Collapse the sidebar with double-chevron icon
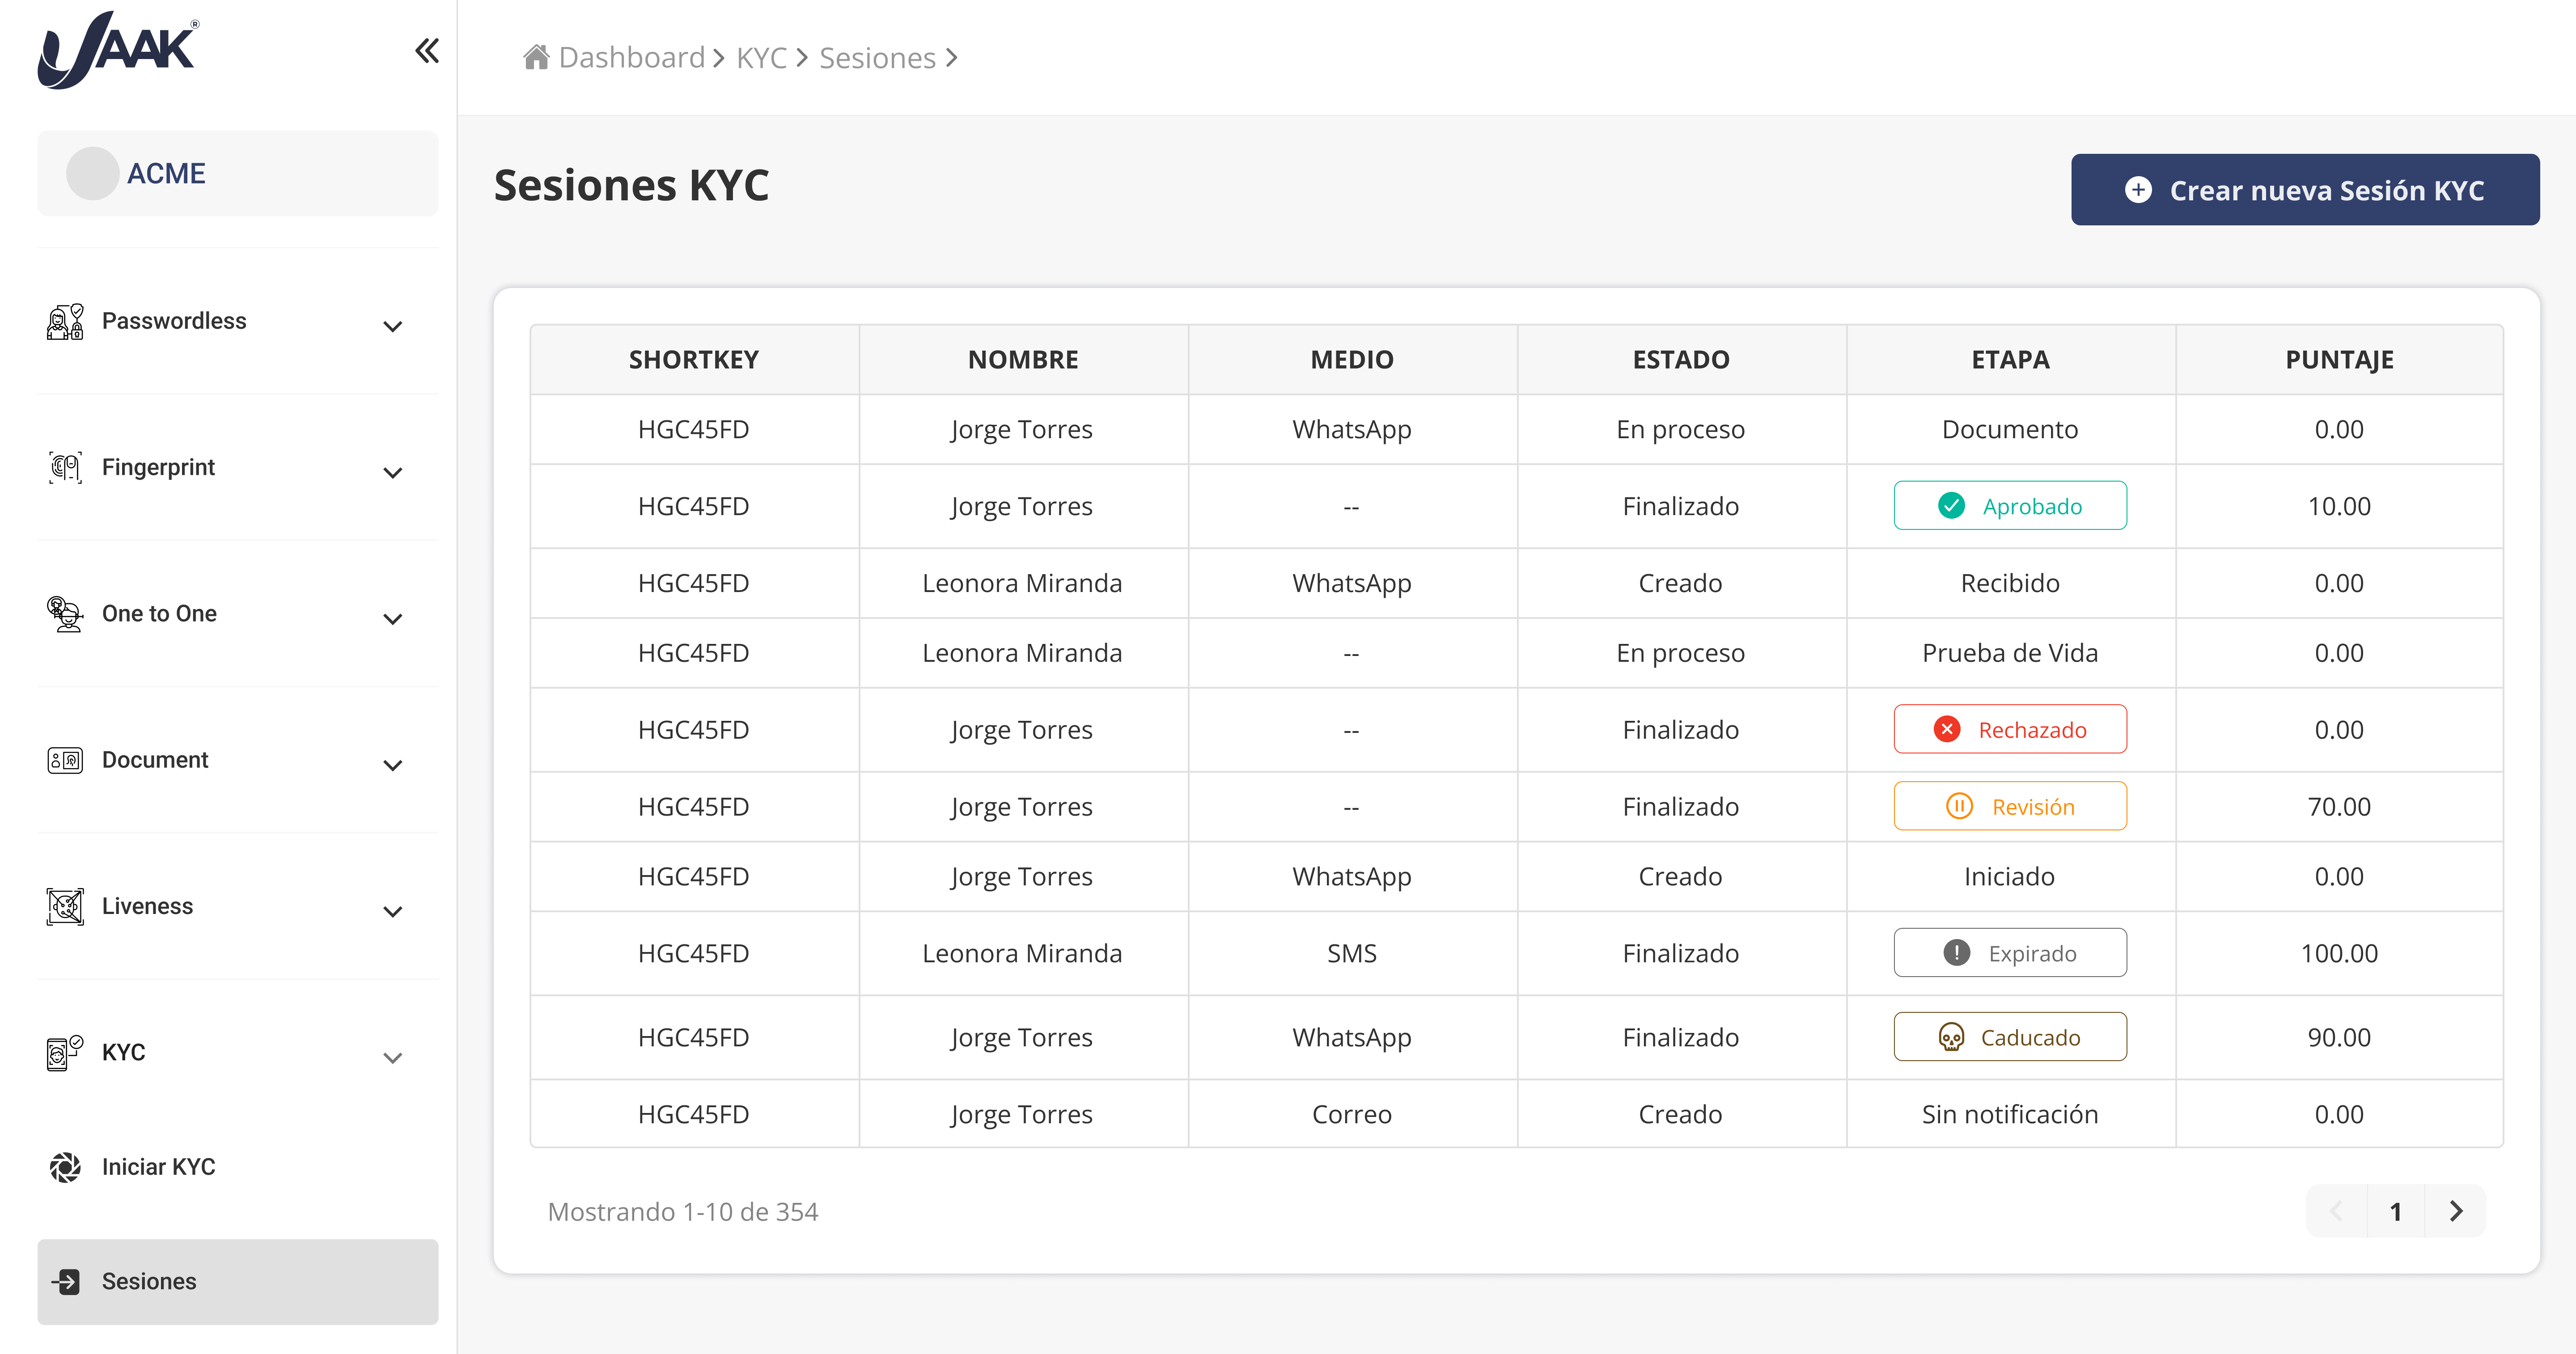 click(427, 51)
